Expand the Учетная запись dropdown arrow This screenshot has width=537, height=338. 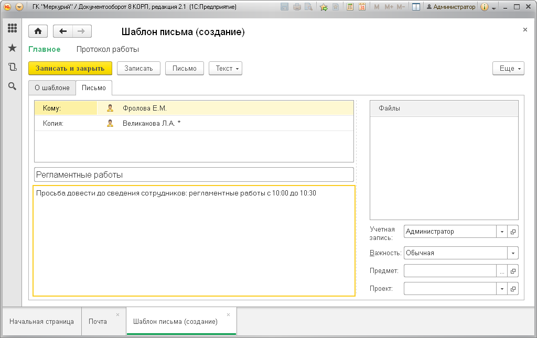pos(502,232)
